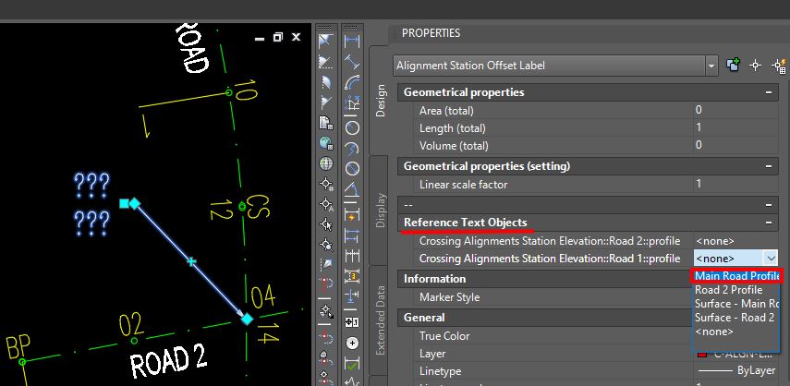Open the Road 1 profile value dropdown
The width and height of the screenshot is (790, 386).
click(x=772, y=259)
